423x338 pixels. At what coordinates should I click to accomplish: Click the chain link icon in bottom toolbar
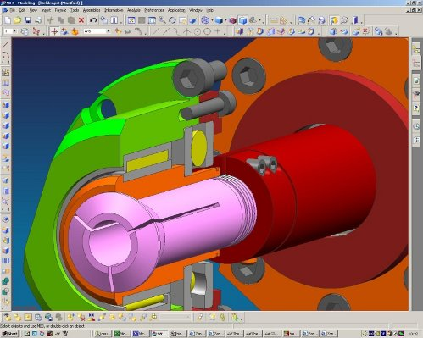pyautogui.click(x=222, y=318)
